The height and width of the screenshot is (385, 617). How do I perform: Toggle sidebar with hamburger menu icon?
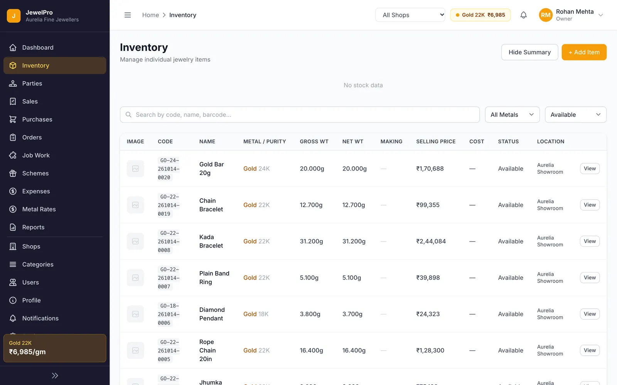[x=128, y=15]
